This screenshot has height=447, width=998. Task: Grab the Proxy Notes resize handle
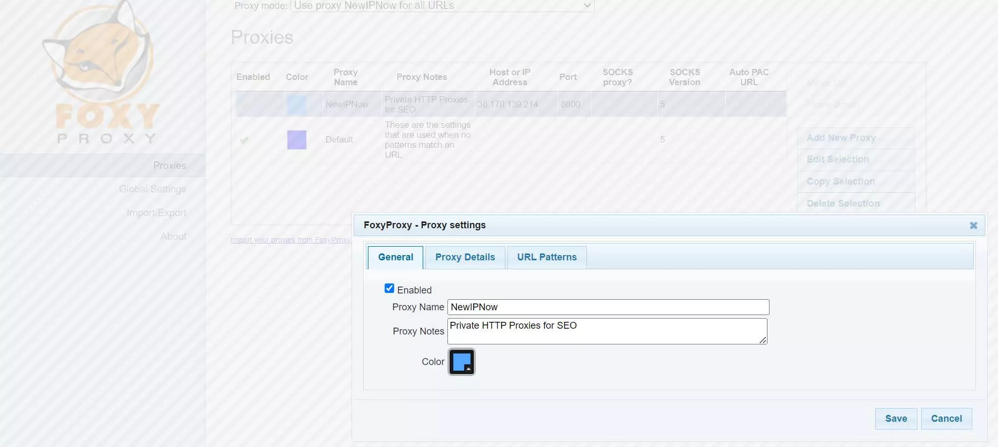[763, 340]
